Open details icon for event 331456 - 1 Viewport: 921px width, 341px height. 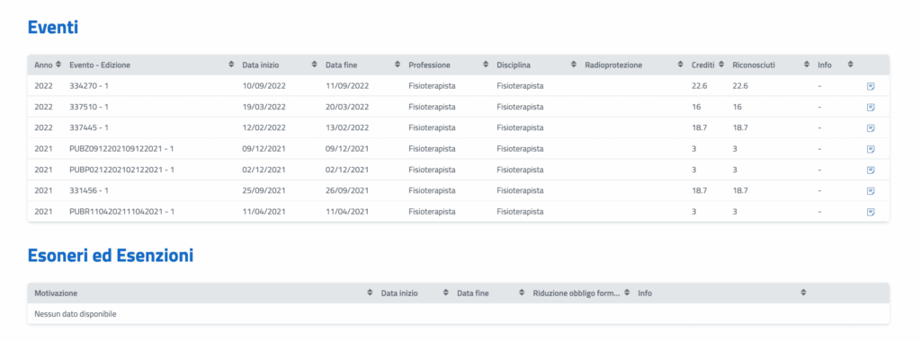pyautogui.click(x=871, y=191)
